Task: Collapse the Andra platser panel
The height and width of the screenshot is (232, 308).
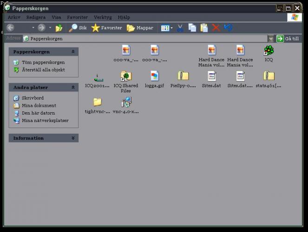Action: (73, 87)
